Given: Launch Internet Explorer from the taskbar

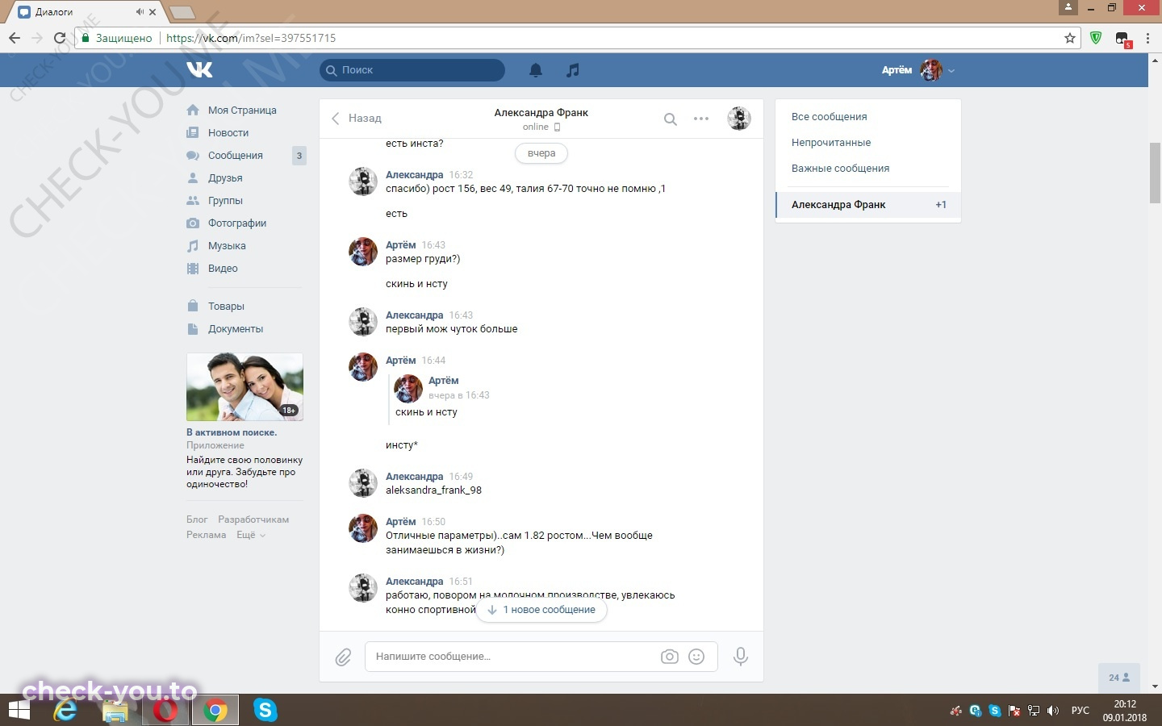Looking at the screenshot, I should pyautogui.click(x=66, y=711).
